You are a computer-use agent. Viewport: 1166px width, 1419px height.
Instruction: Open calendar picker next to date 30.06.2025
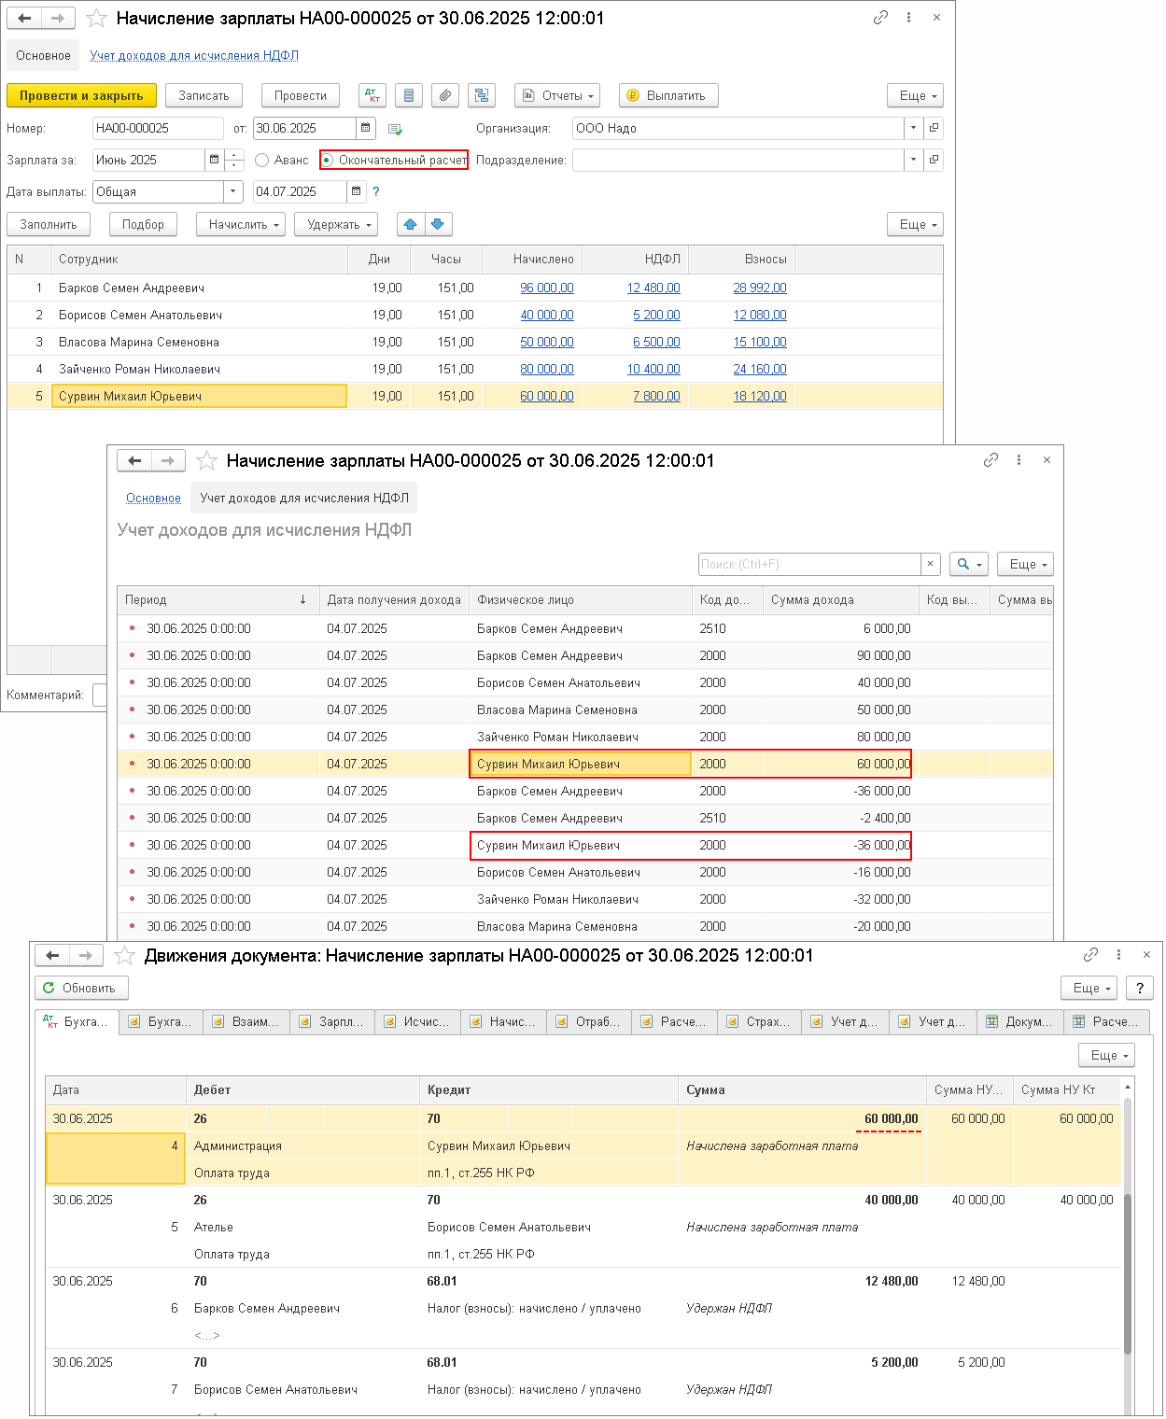click(366, 128)
